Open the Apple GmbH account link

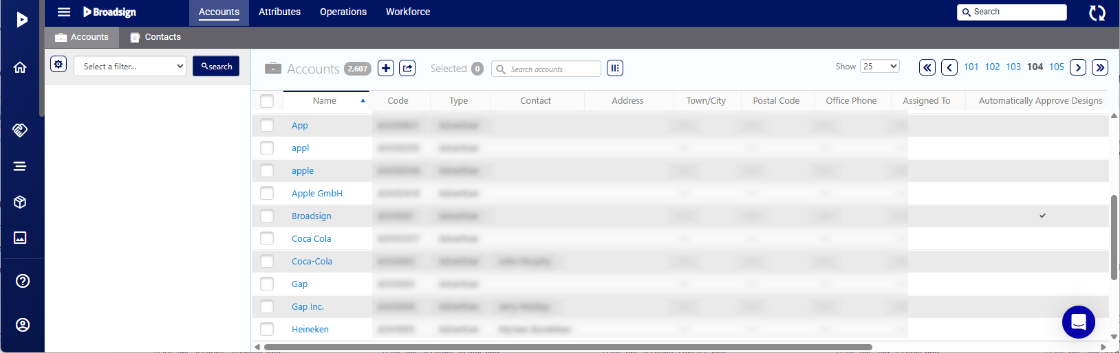316,194
